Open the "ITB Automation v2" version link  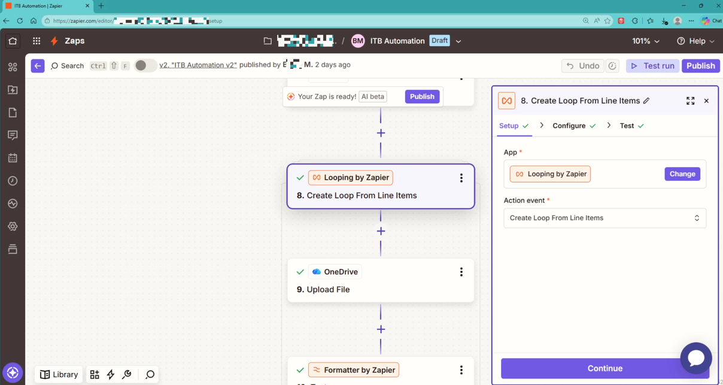[x=198, y=65]
